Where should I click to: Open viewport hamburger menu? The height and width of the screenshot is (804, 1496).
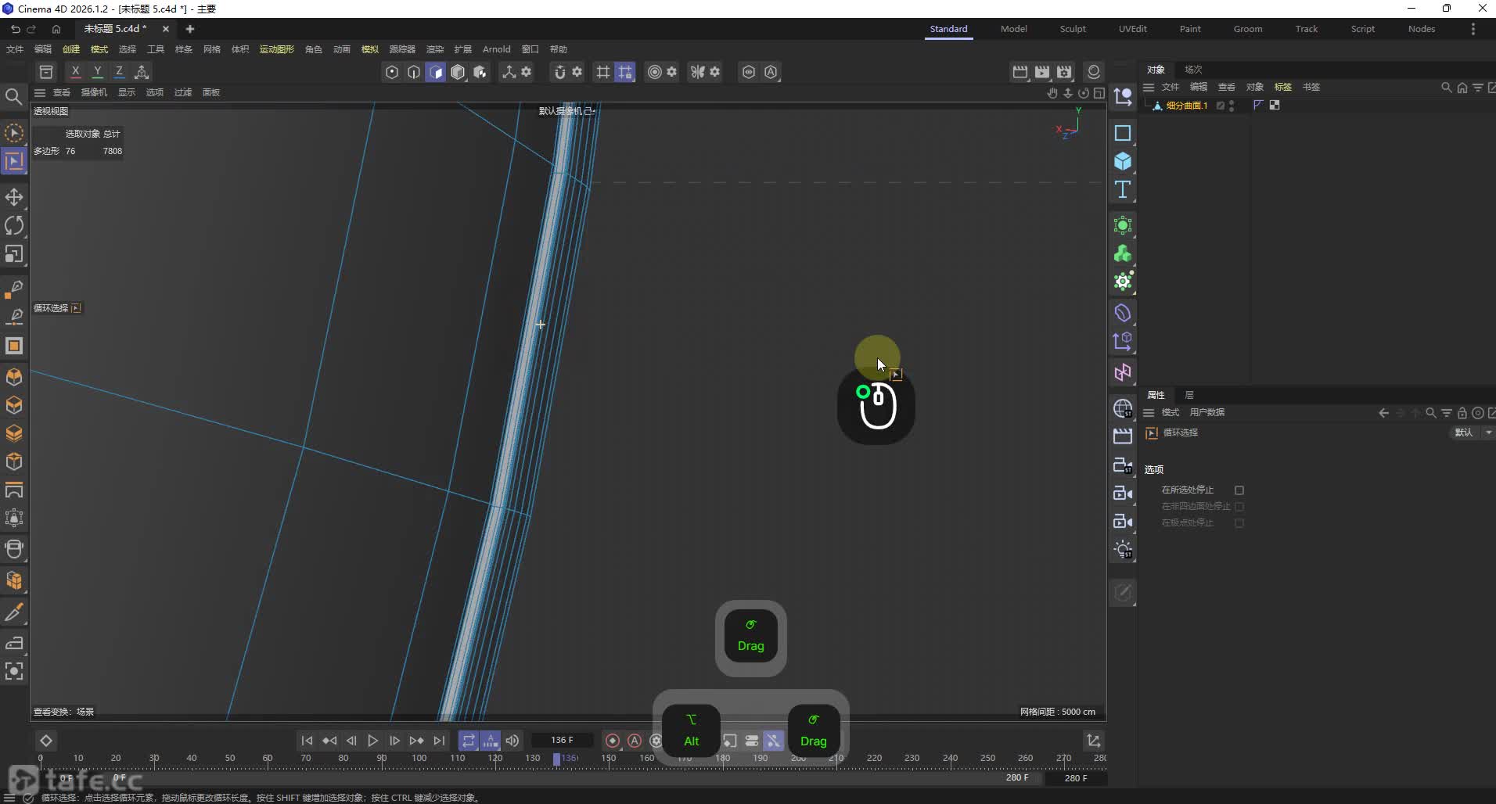click(40, 92)
